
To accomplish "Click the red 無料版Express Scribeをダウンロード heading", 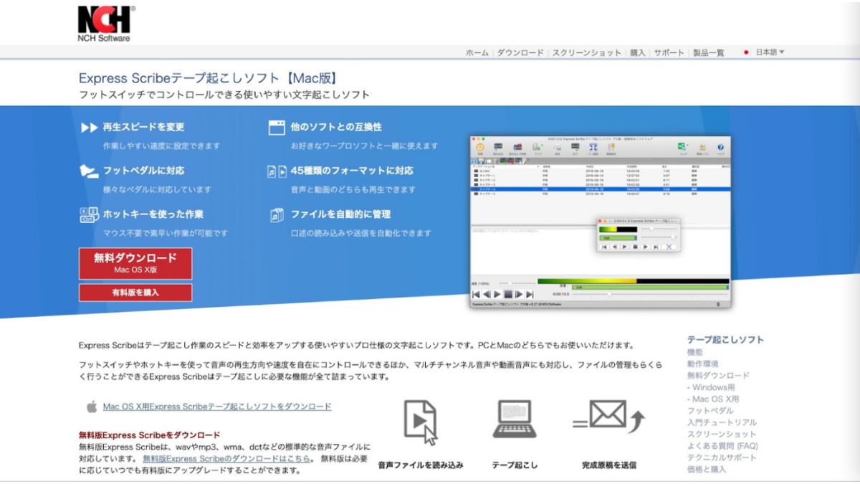I will 149,435.
